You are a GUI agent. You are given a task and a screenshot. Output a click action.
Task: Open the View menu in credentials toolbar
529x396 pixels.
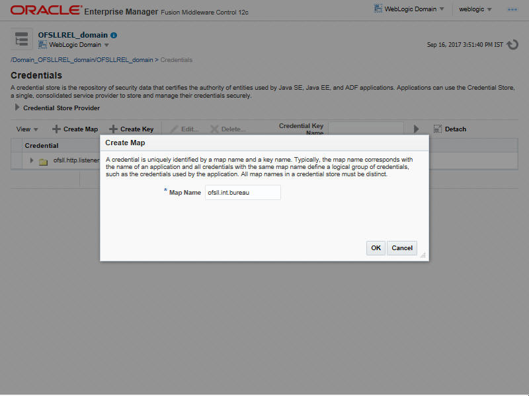pyautogui.click(x=27, y=129)
